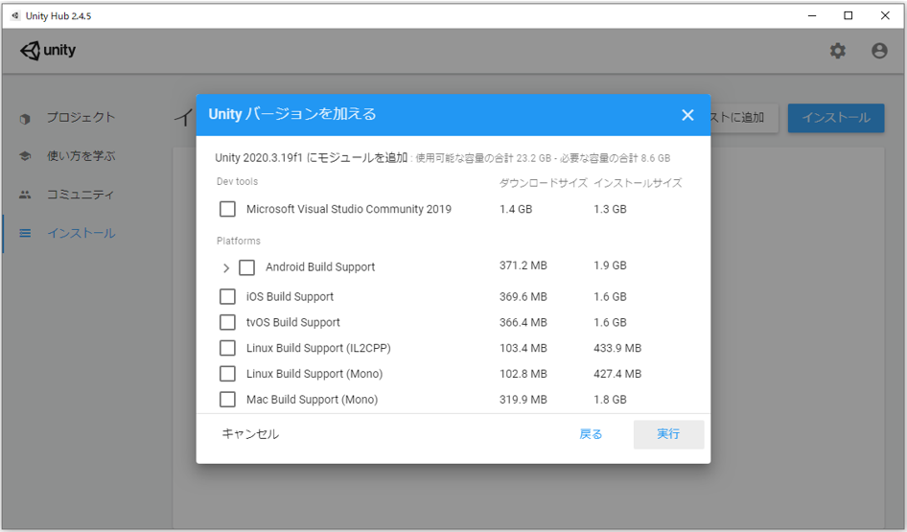The height and width of the screenshot is (532, 907).
Task: Open the settings gear icon
Action: 838,51
